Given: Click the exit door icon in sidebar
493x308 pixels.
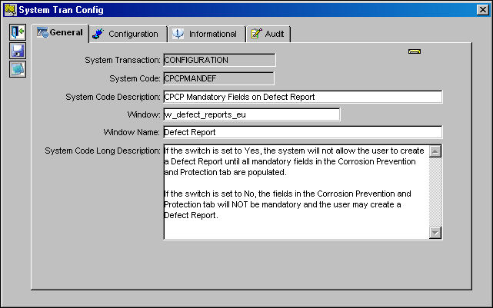Looking at the screenshot, I should pyautogui.click(x=17, y=32).
